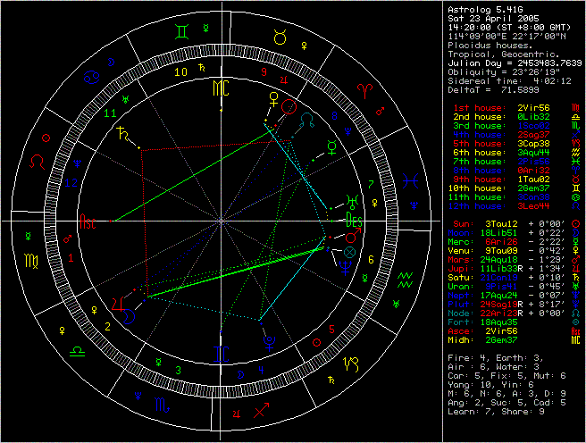Image resolution: width=586 pixels, height=443 pixels.
Task: Select the red Sun circle inside the wheel
Action: coord(289,107)
